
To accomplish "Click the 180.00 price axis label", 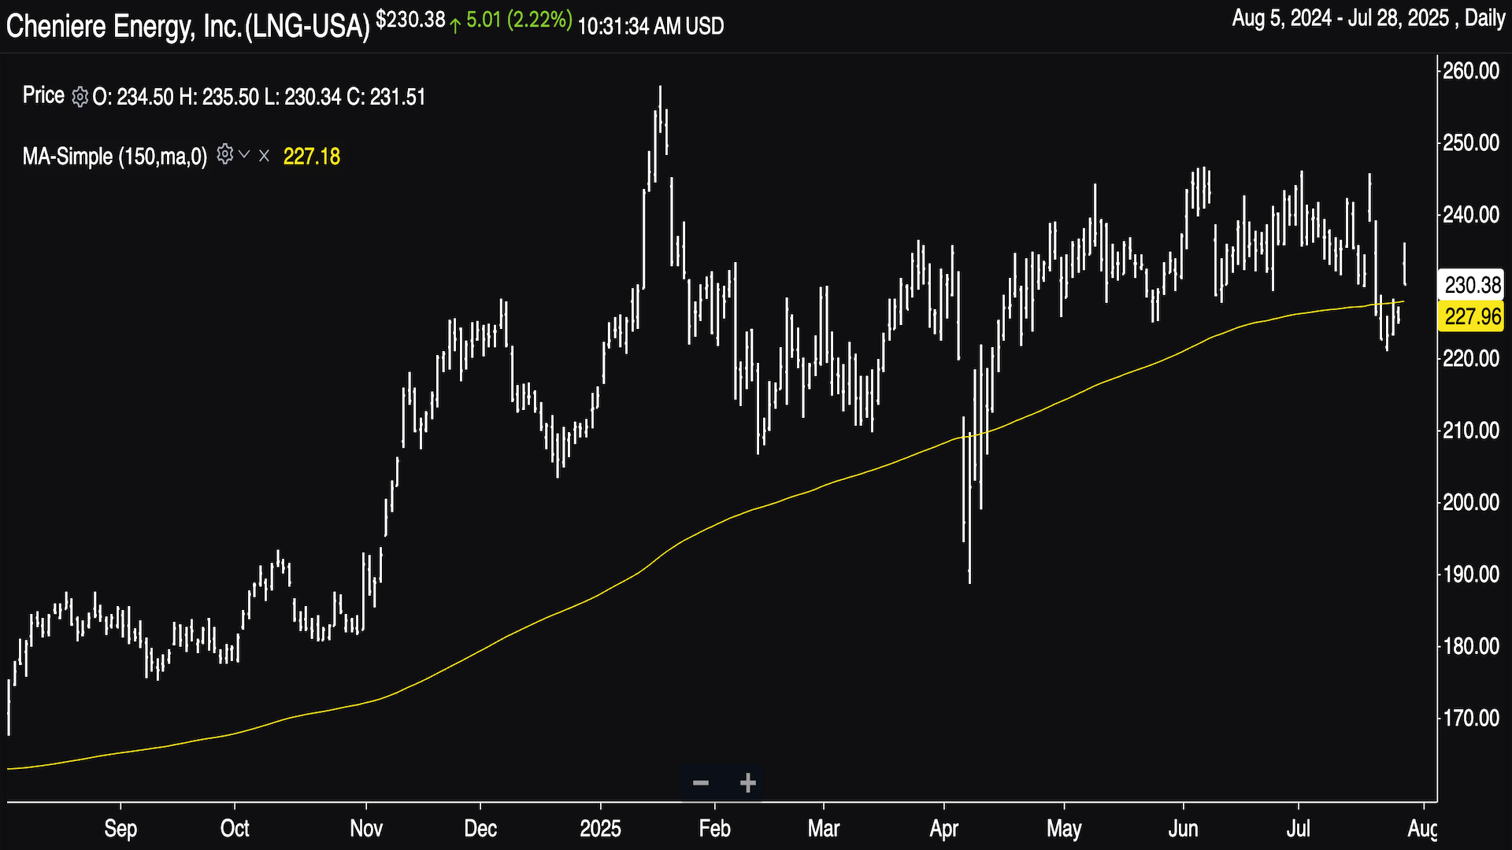I will [x=1471, y=645].
